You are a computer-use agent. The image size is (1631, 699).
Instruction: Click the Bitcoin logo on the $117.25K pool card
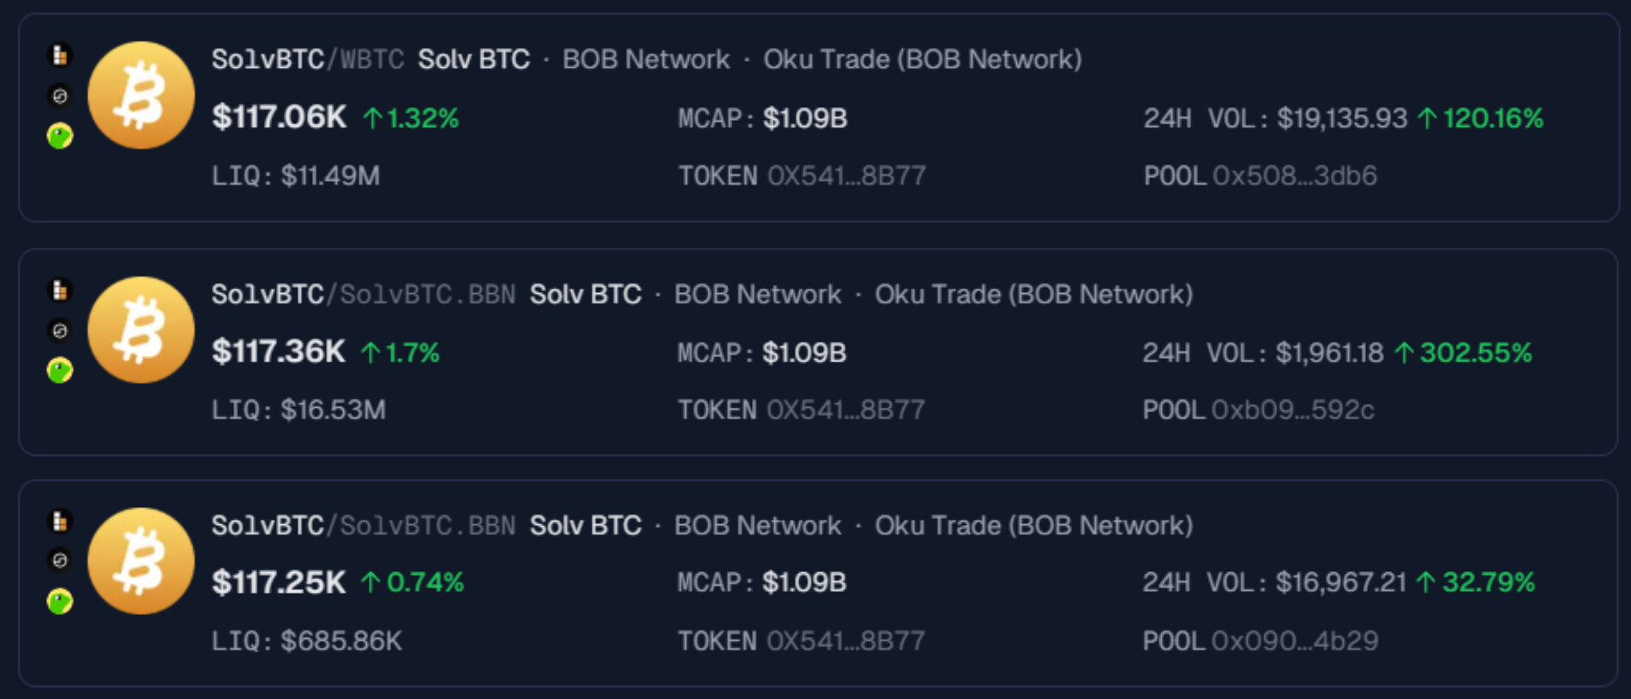click(141, 561)
